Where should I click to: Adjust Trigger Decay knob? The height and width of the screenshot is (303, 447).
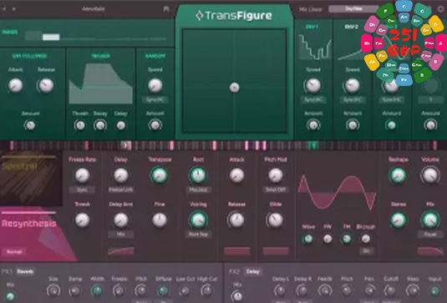[100, 125]
